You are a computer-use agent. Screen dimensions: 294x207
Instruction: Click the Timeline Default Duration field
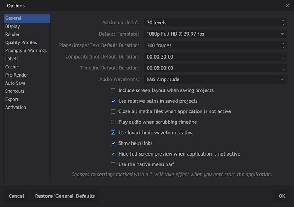(212, 68)
